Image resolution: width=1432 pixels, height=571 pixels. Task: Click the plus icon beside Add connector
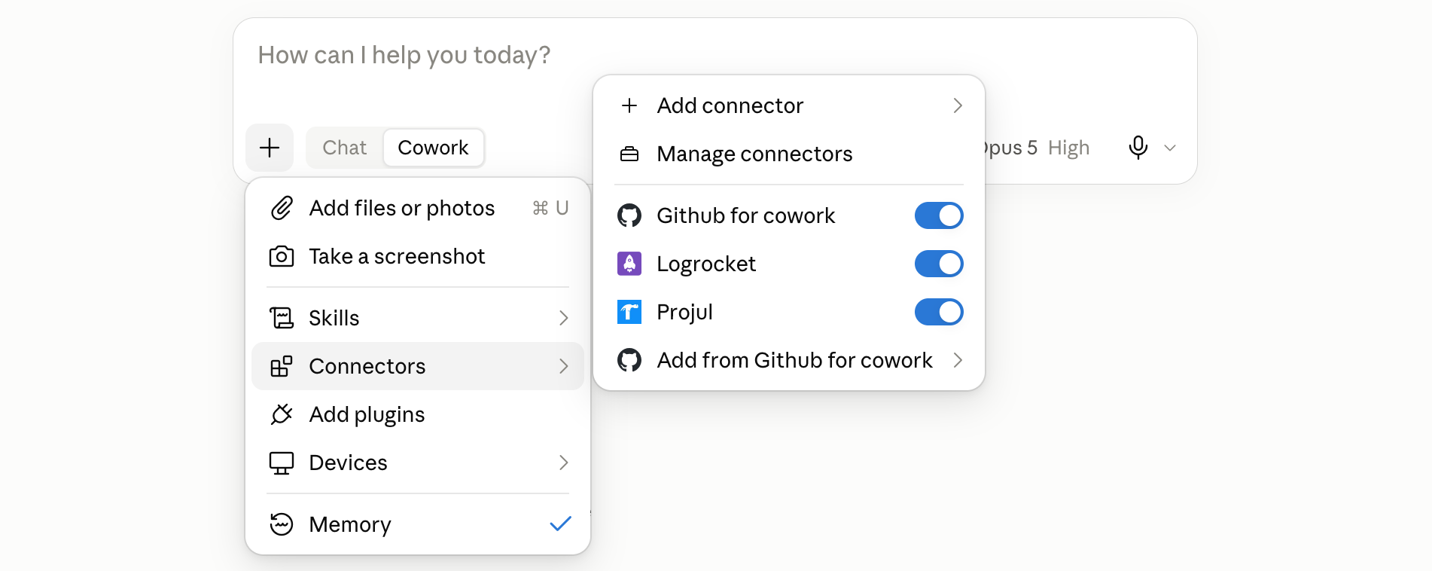coord(629,105)
